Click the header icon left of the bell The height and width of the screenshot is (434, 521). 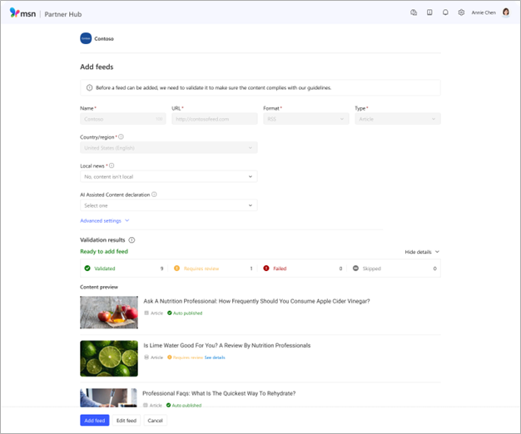[429, 12]
